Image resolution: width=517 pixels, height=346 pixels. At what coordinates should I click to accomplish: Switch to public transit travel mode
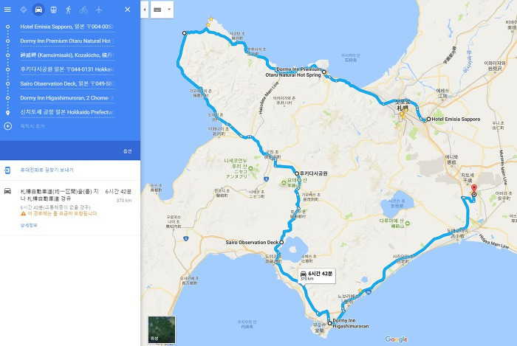click(53, 10)
